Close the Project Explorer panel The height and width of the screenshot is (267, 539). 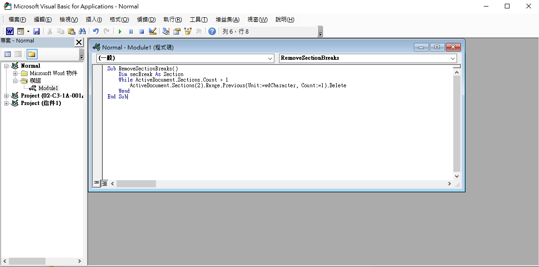[x=79, y=42]
